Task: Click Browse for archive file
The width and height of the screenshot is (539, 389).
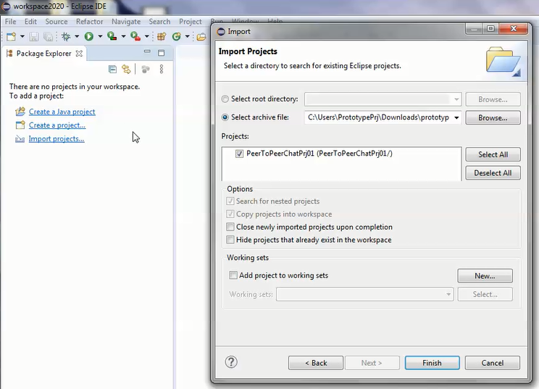Action: pyautogui.click(x=493, y=117)
